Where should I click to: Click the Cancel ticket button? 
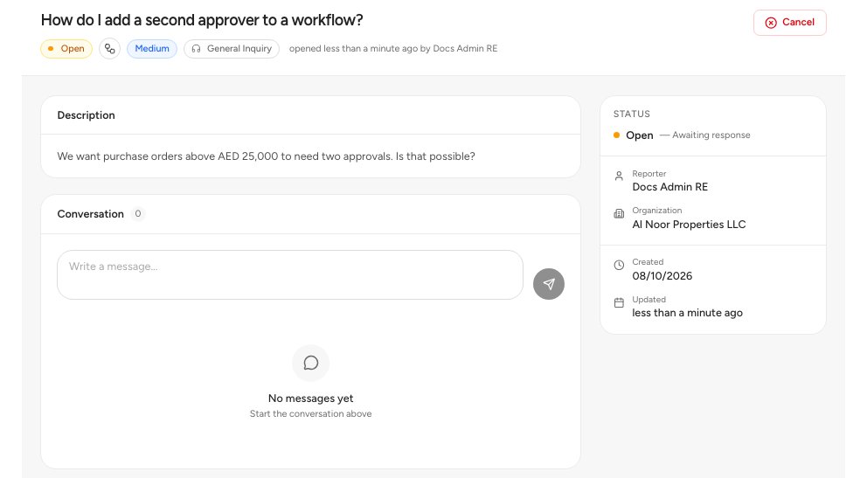[x=789, y=23]
